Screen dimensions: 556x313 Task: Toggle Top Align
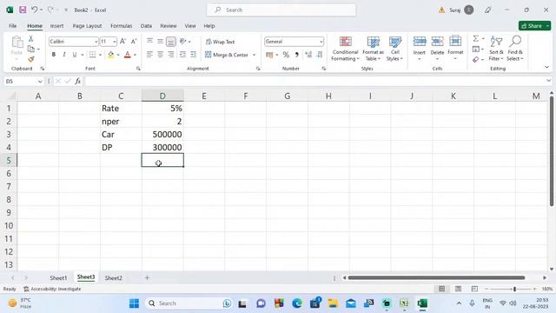point(150,42)
